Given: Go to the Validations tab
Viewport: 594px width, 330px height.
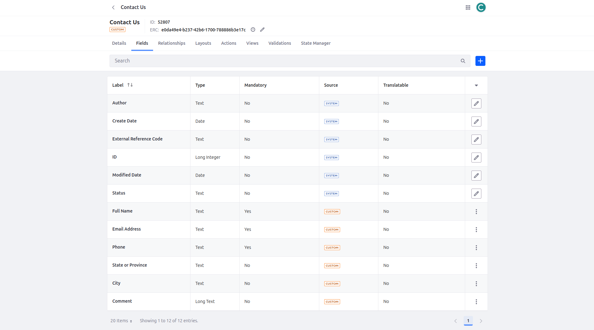Looking at the screenshot, I should (279, 43).
